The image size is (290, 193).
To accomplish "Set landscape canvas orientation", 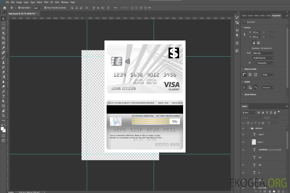I will (258, 43).
